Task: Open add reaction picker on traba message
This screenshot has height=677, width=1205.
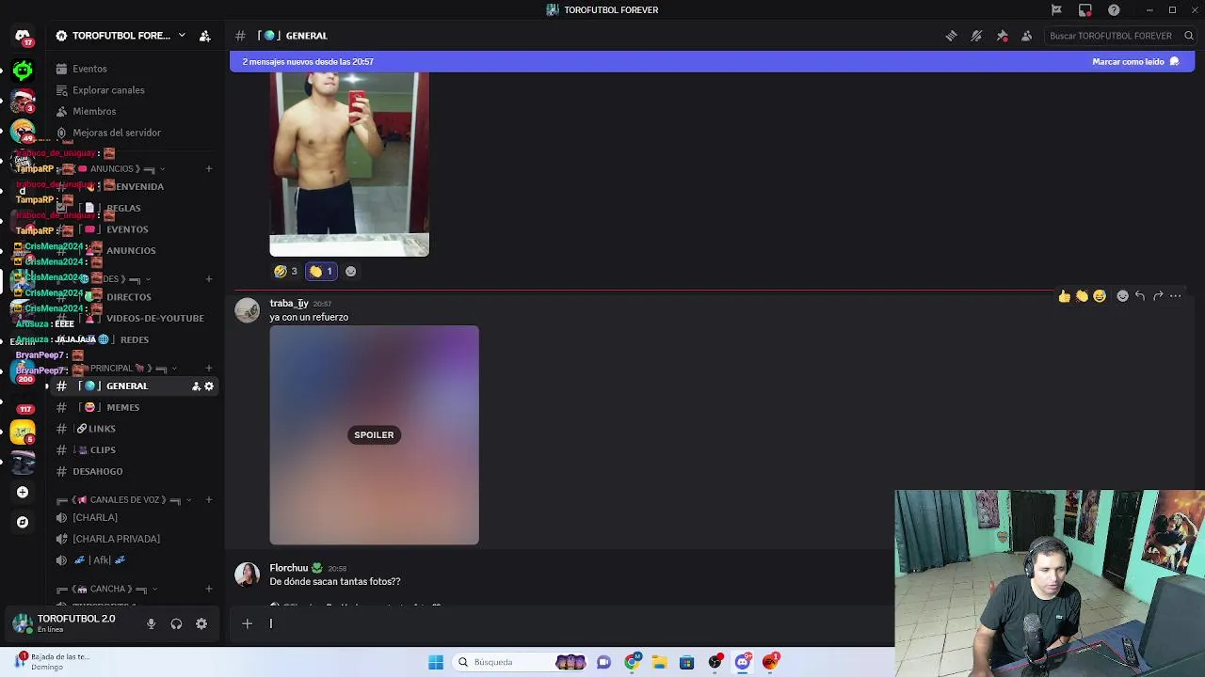Action: (x=1122, y=296)
